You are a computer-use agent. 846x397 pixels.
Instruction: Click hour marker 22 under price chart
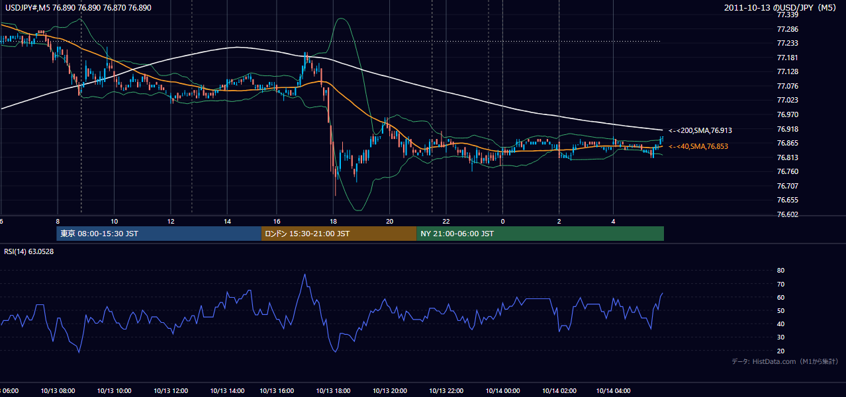coord(446,221)
